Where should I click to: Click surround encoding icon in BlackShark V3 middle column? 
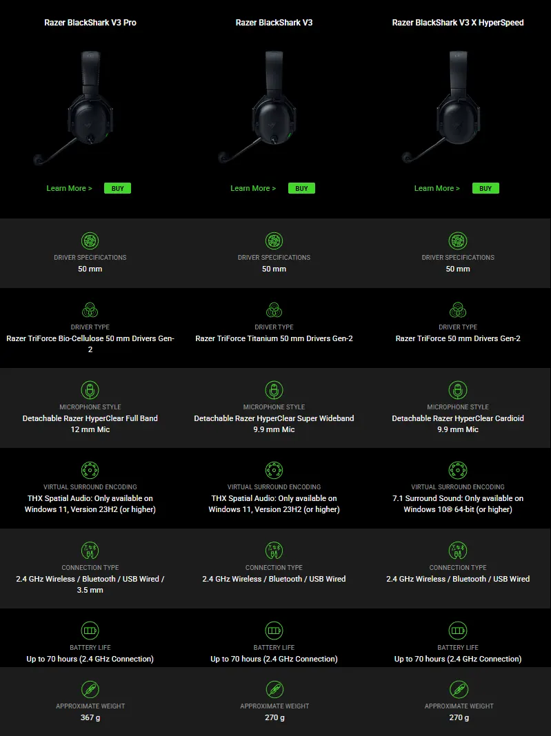274,470
